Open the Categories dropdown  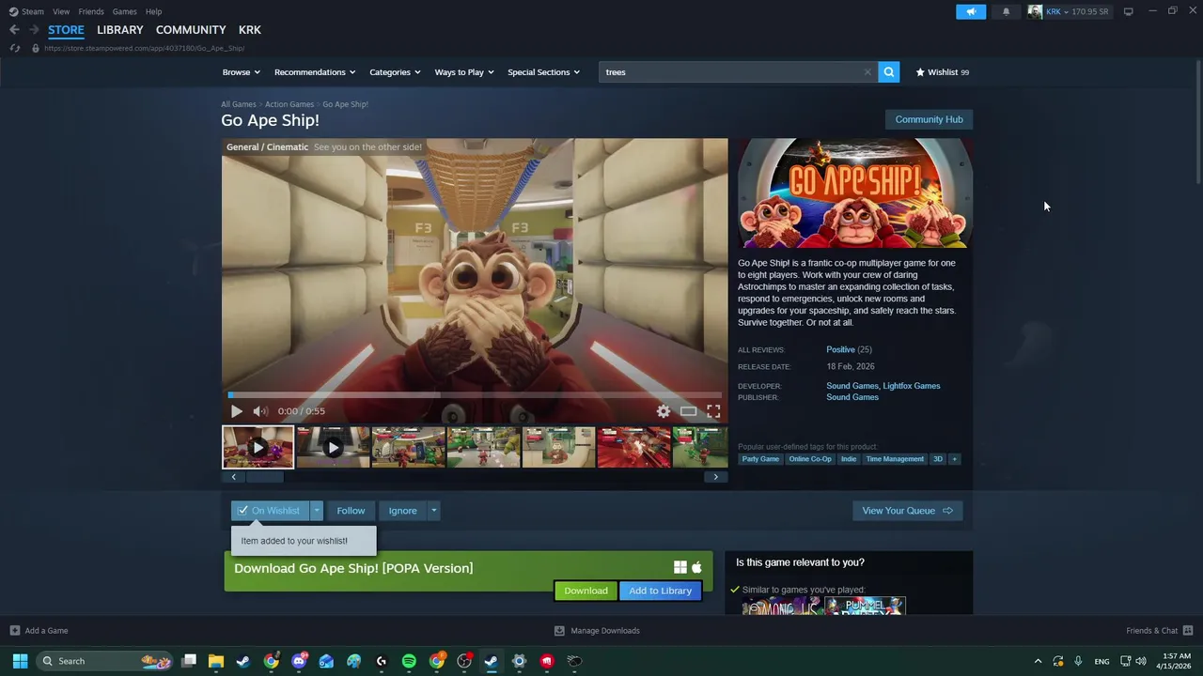(x=395, y=72)
